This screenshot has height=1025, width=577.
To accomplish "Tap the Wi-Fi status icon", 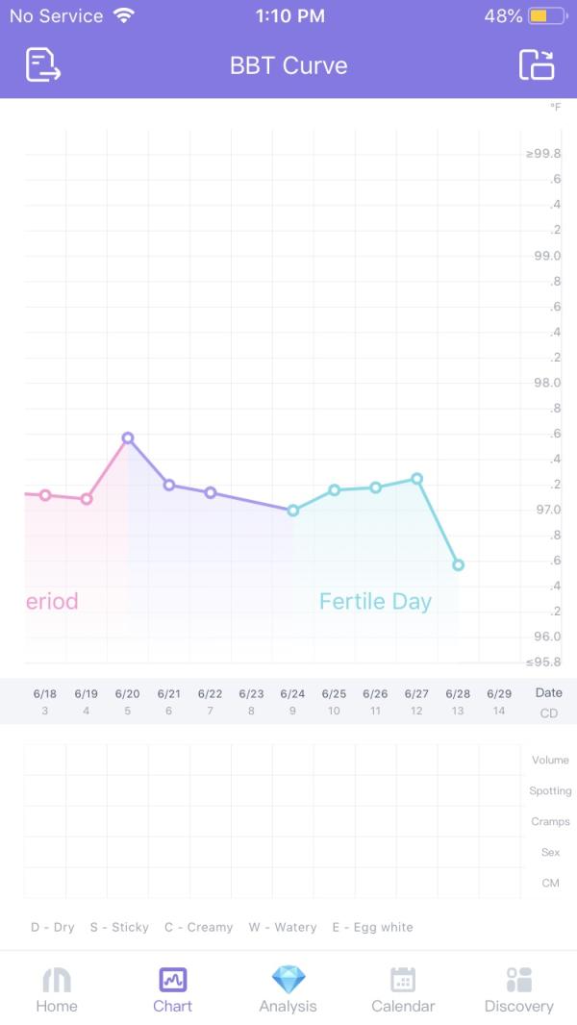I will point(122,16).
